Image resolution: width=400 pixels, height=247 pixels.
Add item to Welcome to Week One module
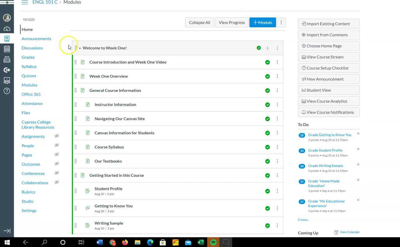click(x=267, y=48)
